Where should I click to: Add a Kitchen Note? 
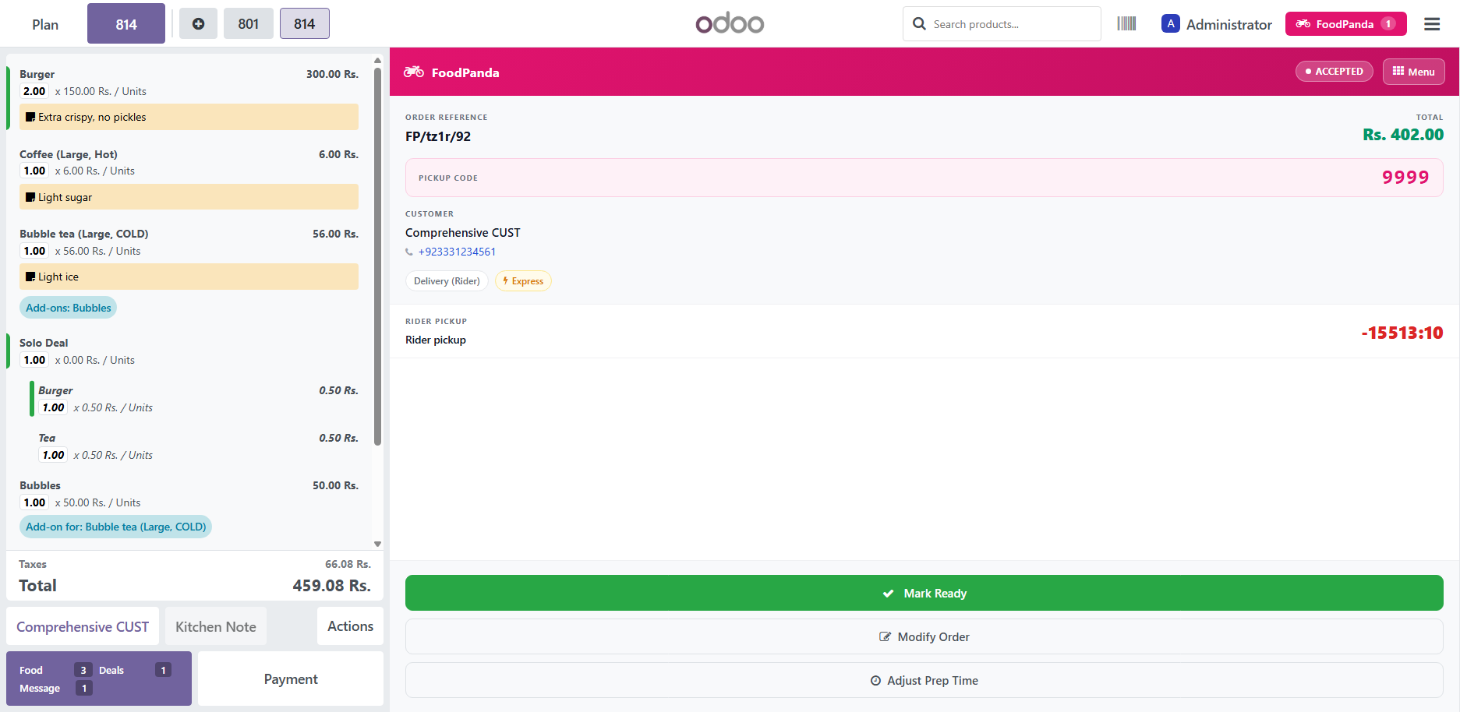coord(216,626)
